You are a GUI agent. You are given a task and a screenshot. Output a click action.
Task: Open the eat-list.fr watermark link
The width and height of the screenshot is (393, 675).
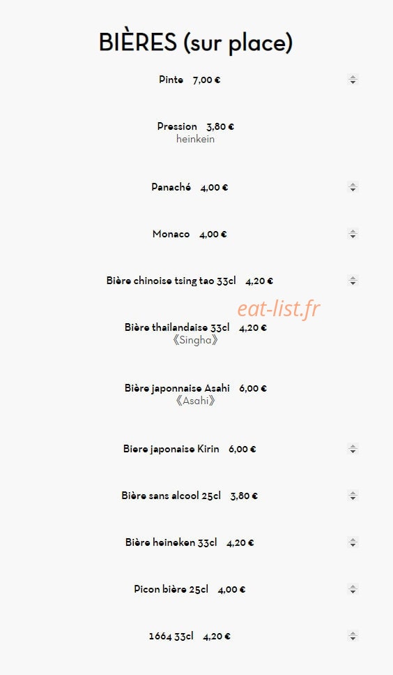pos(279,309)
